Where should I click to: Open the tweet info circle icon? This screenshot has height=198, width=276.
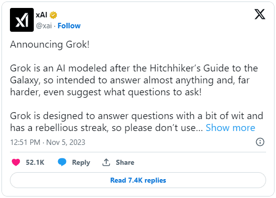pos(260,142)
